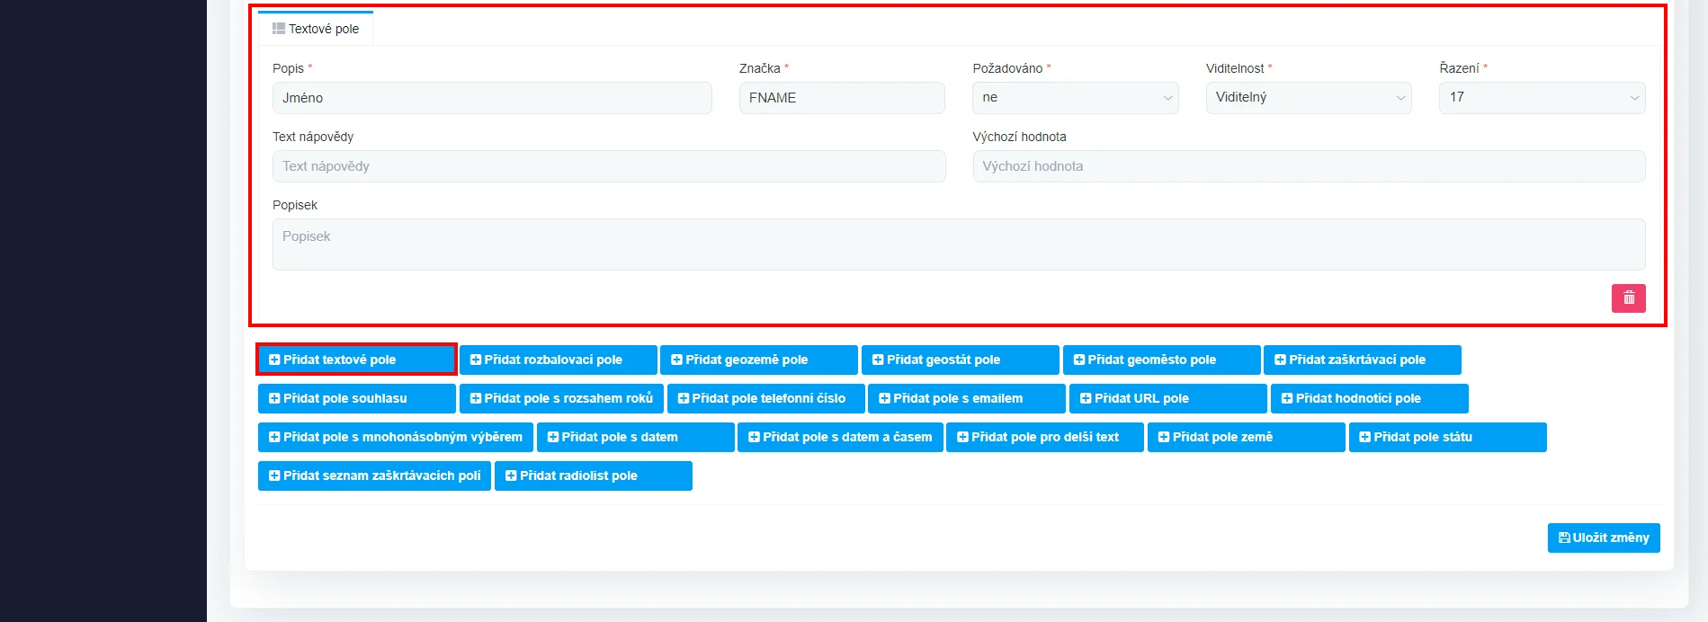Screen dimensions: 1708x622
Task: Expand the Viditelnost dropdown
Action: [1308, 98]
